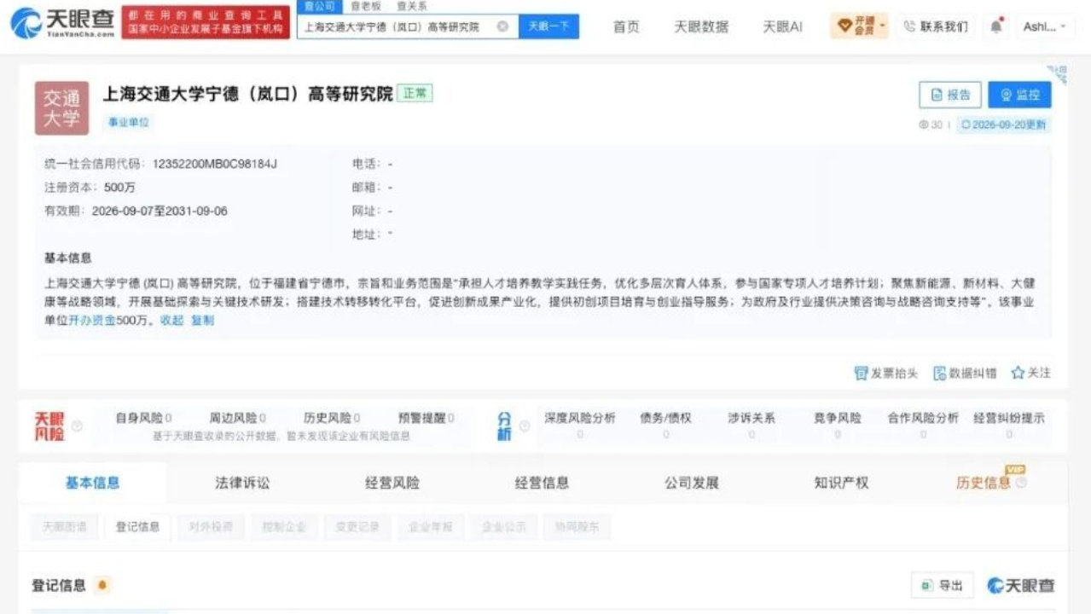Click the 监控 button

[x=1019, y=95]
